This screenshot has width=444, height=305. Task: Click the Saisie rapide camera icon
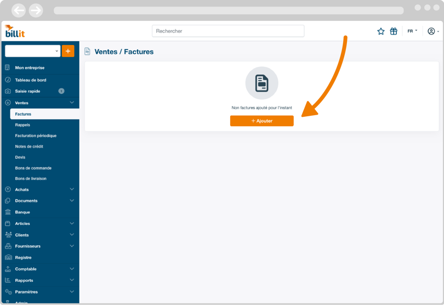[8, 91]
